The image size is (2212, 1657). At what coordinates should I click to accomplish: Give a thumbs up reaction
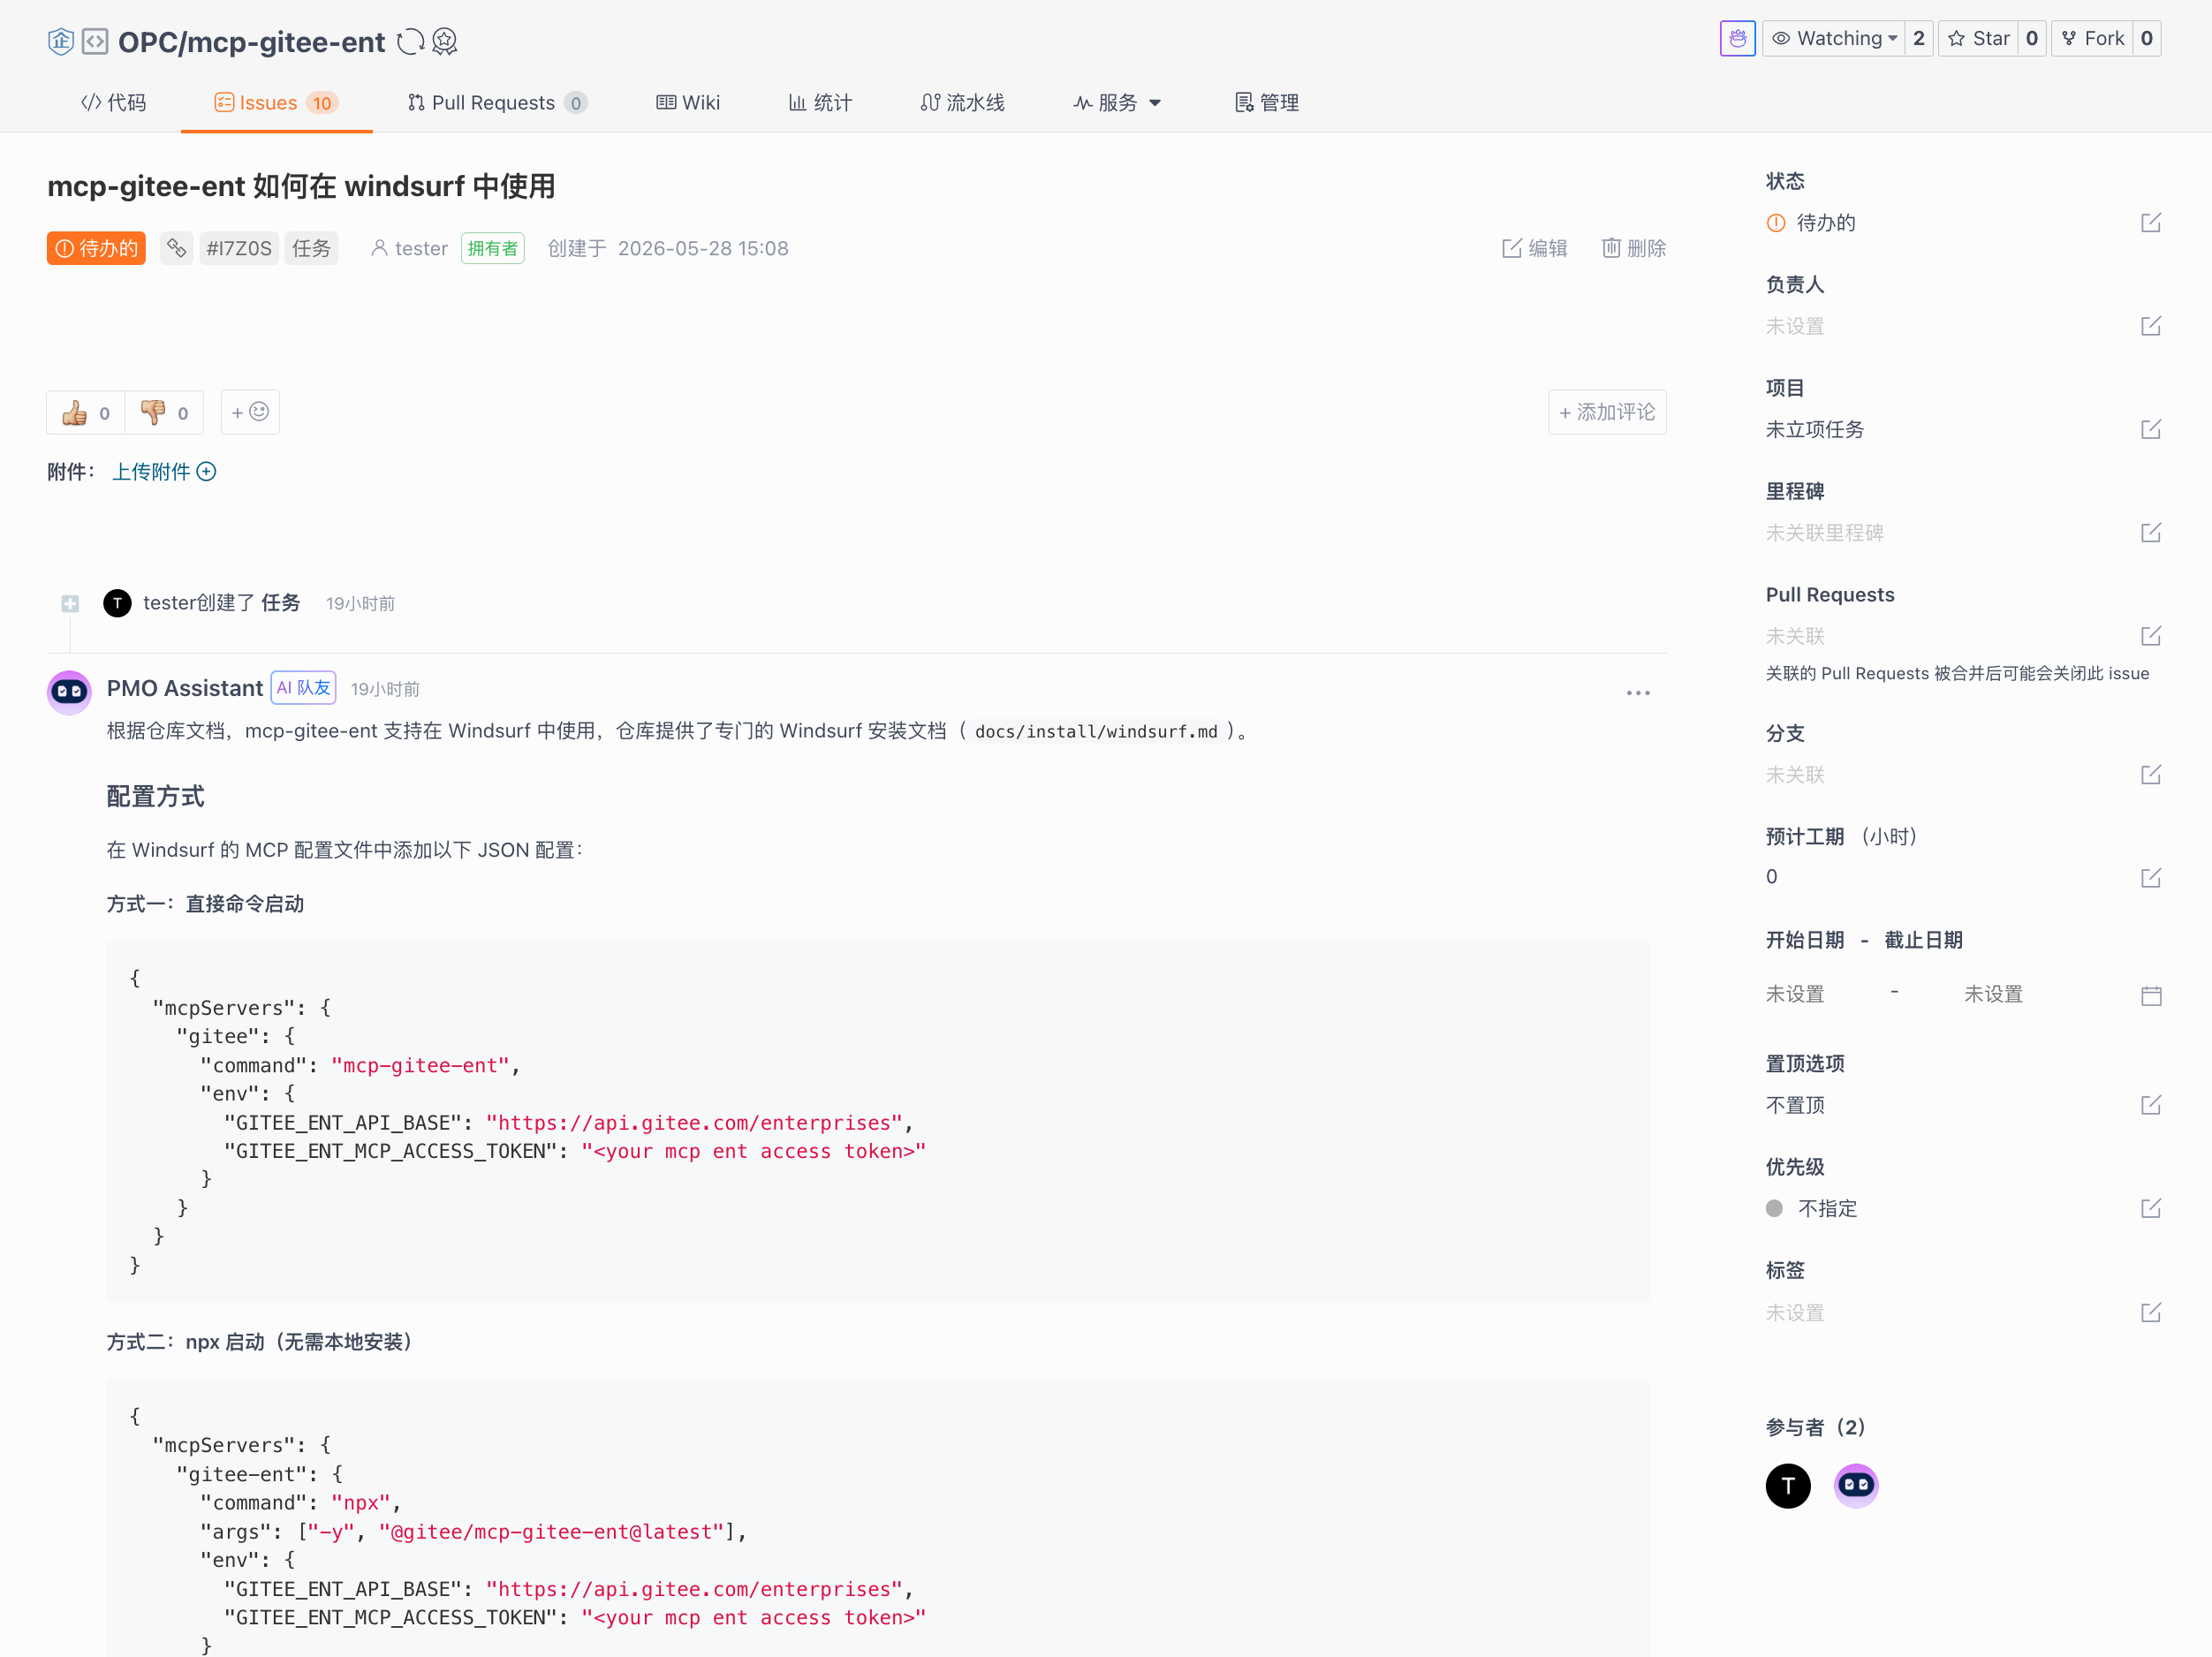pos(86,413)
